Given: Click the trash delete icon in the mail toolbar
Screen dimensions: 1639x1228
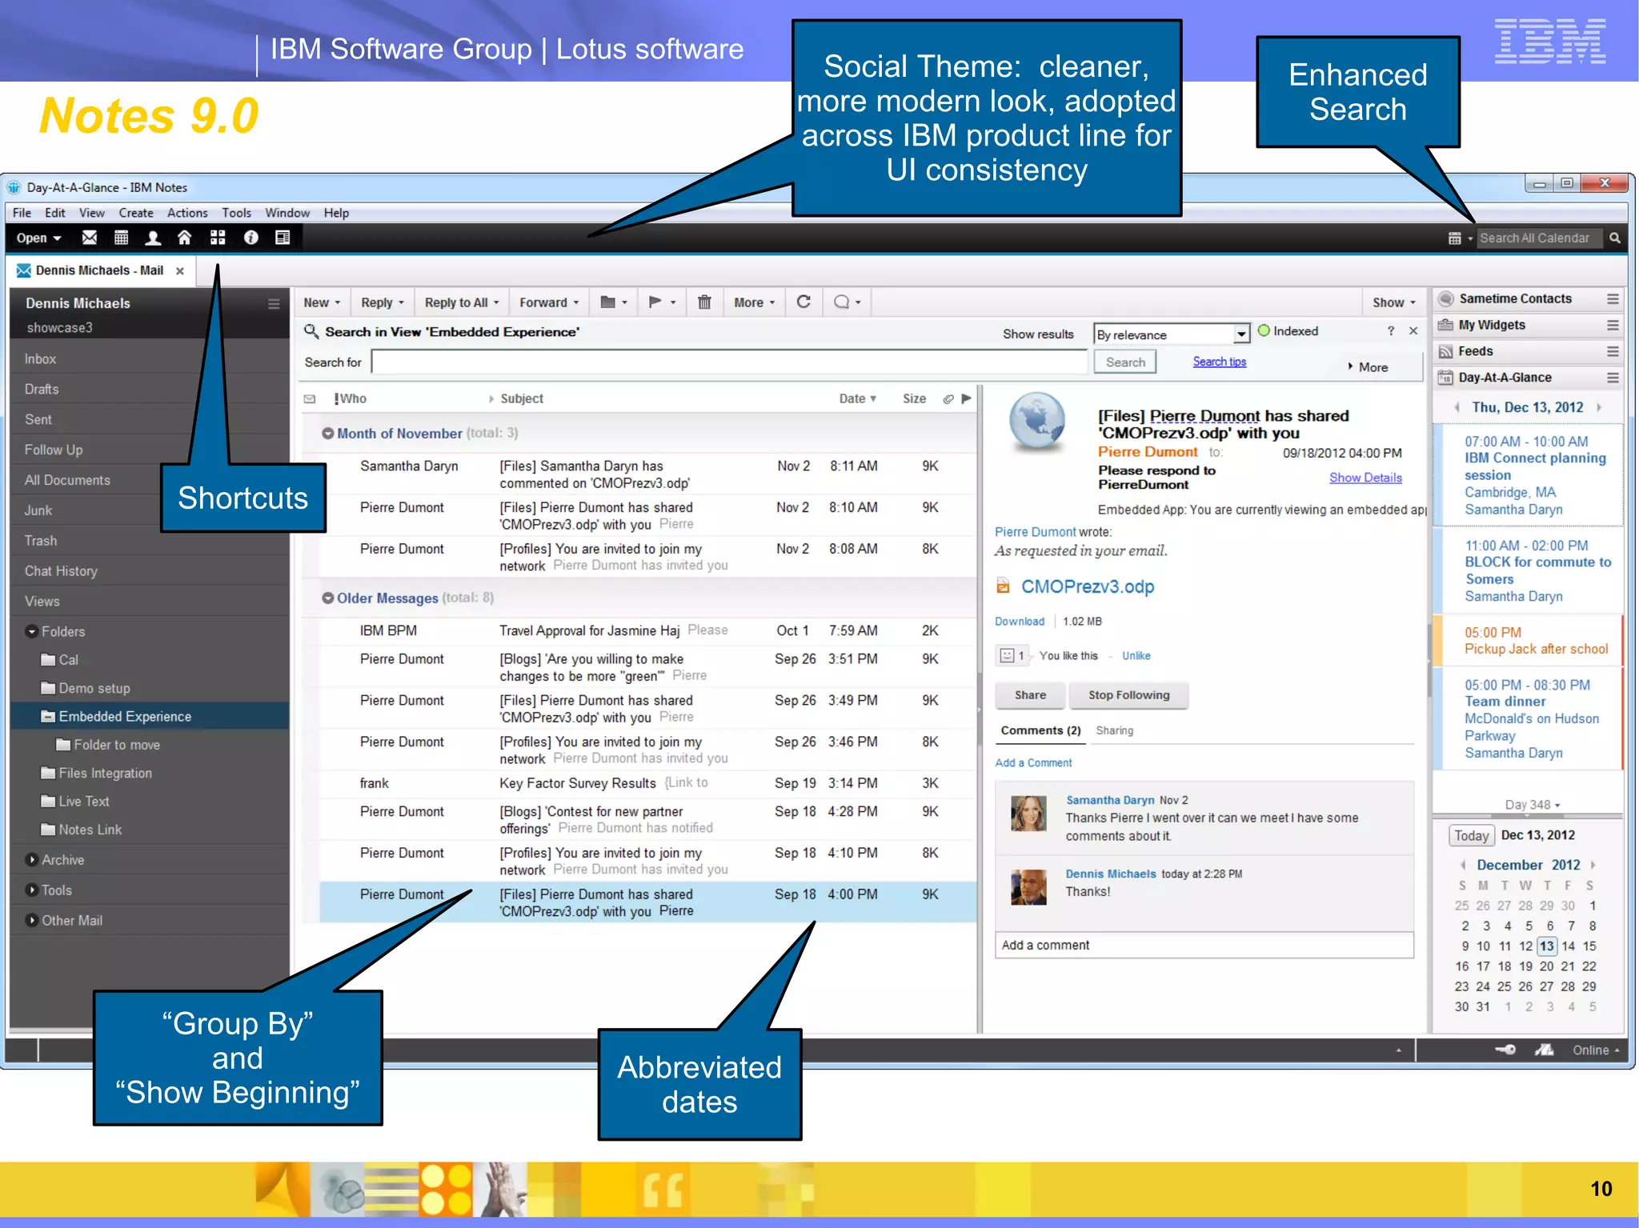Looking at the screenshot, I should click(x=704, y=302).
